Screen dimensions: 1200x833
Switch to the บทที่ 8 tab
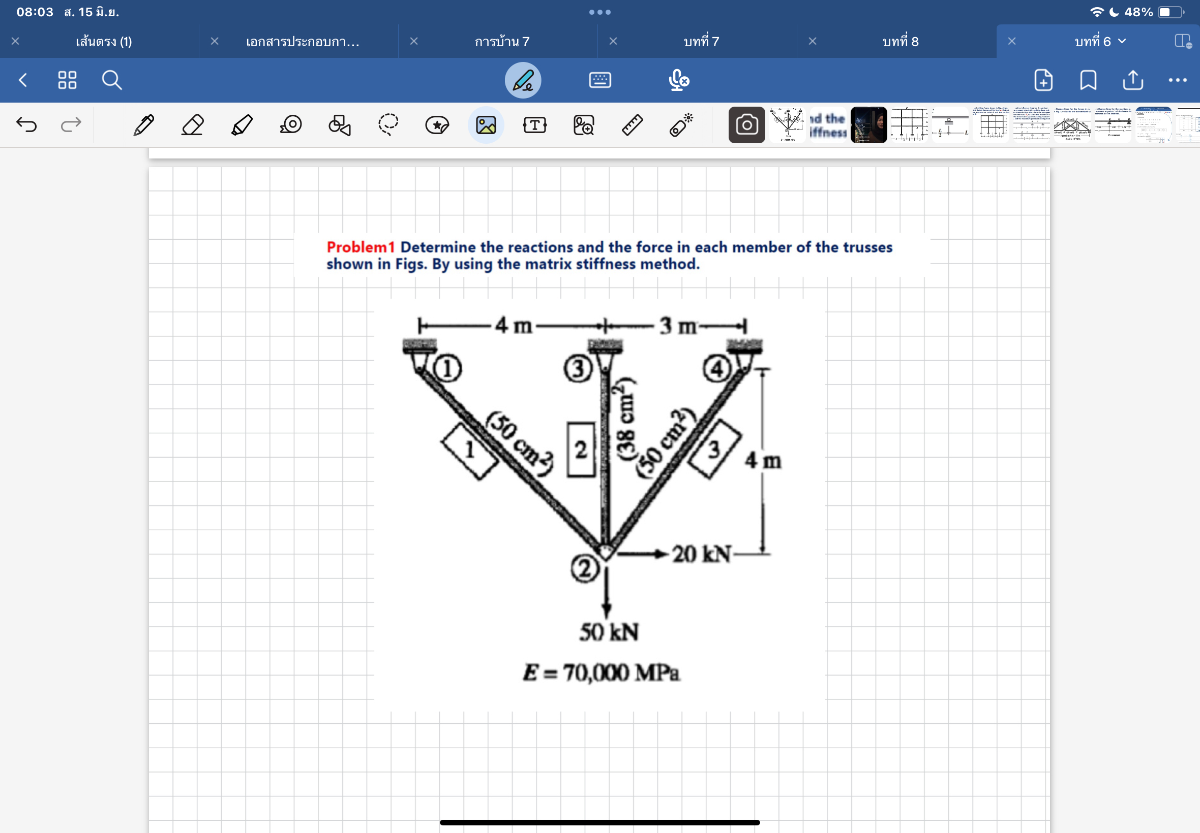pyautogui.click(x=900, y=42)
